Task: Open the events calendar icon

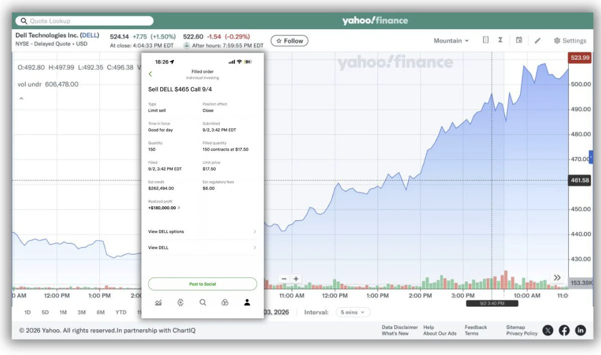Action: tap(519, 40)
